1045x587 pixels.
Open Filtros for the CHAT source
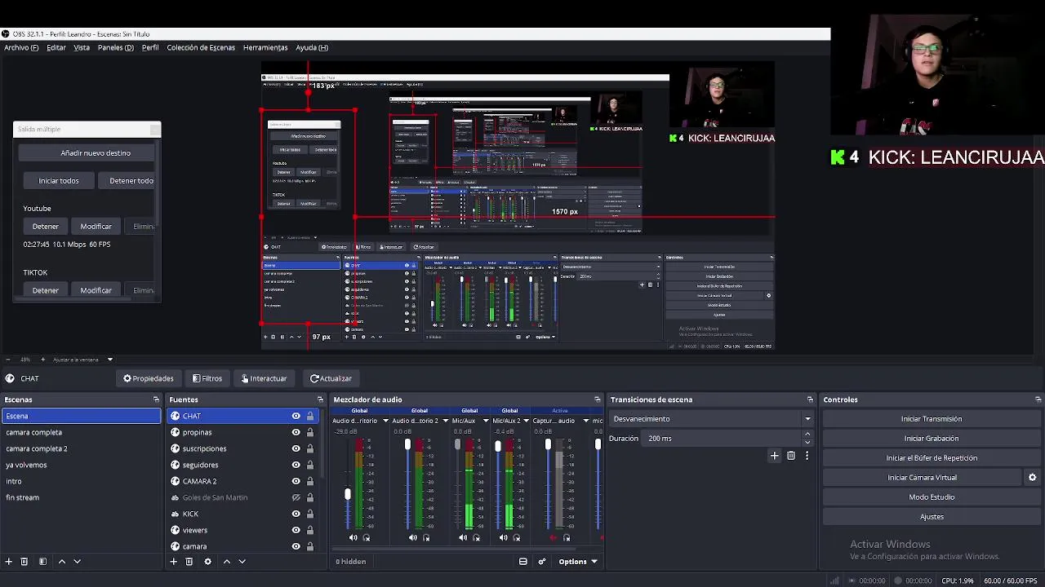click(x=207, y=378)
